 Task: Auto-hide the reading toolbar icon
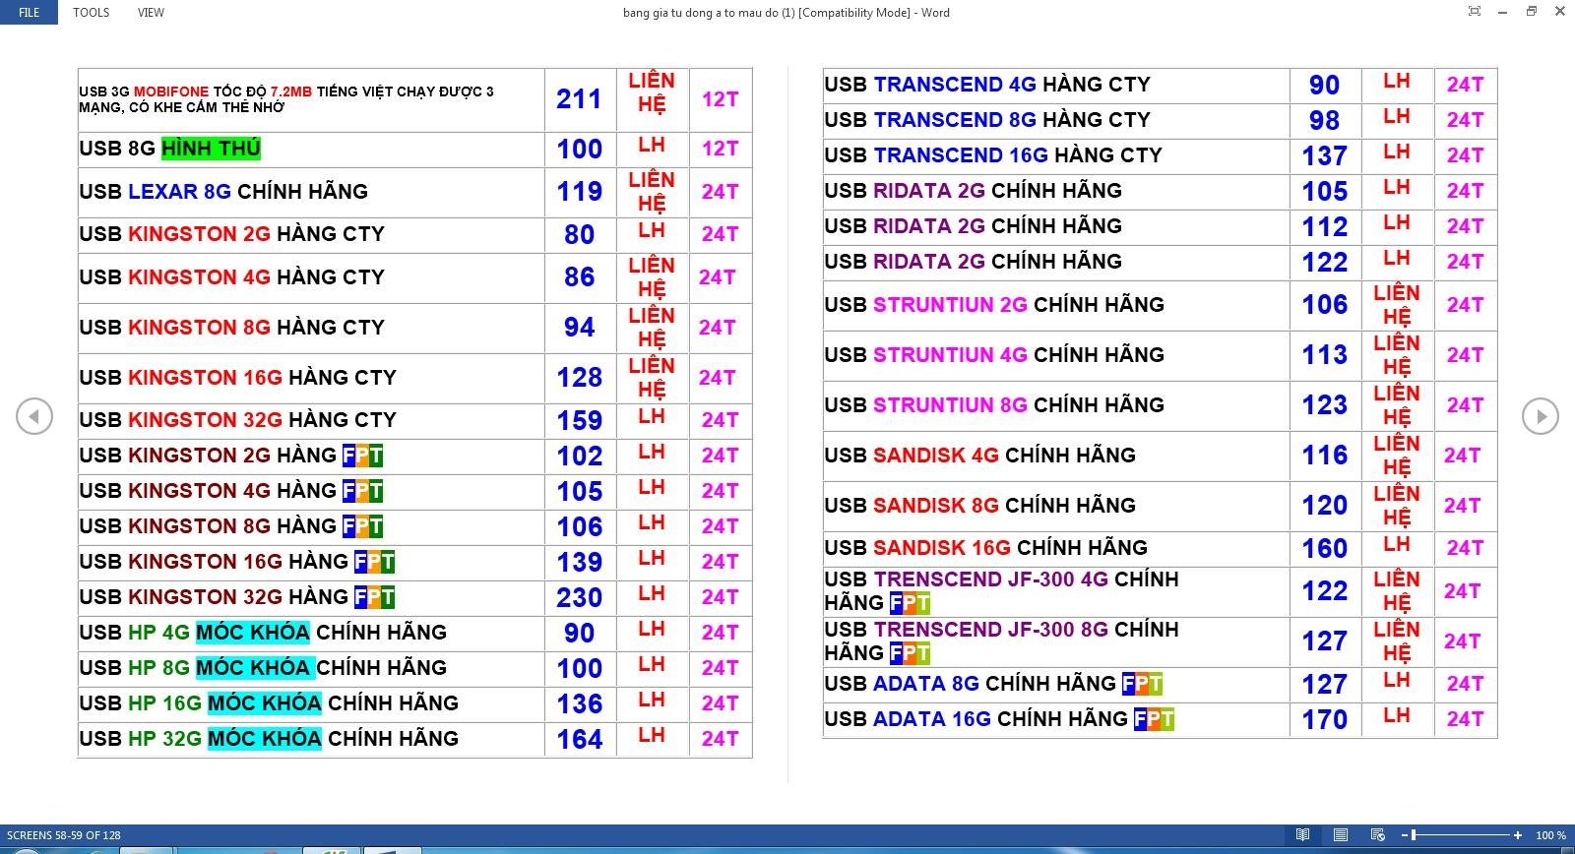1474,12
